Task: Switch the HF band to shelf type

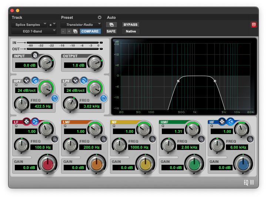Action: click(230, 121)
